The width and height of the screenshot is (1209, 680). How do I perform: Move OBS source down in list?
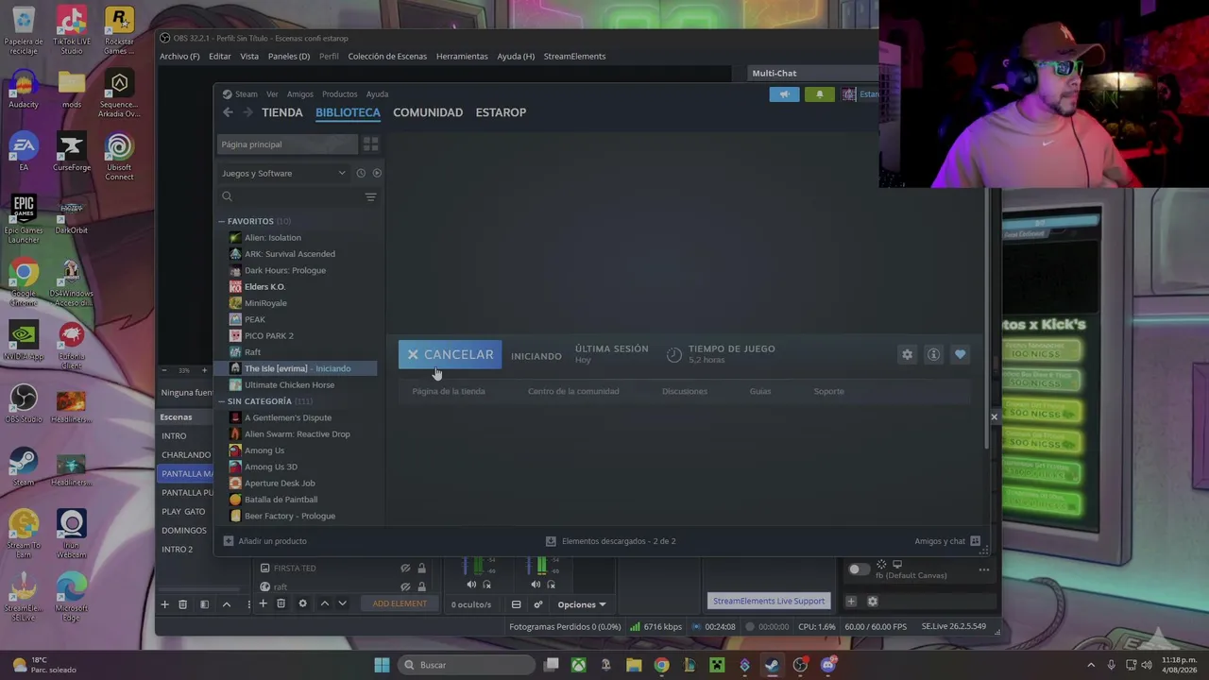point(342,603)
